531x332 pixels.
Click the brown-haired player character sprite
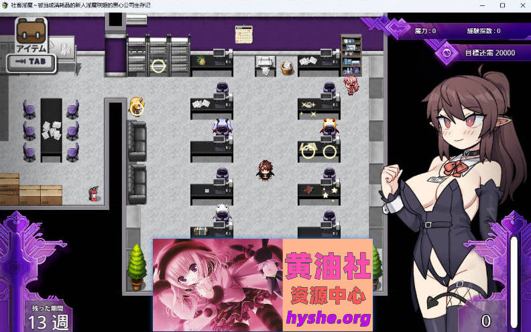(x=264, y=170)
